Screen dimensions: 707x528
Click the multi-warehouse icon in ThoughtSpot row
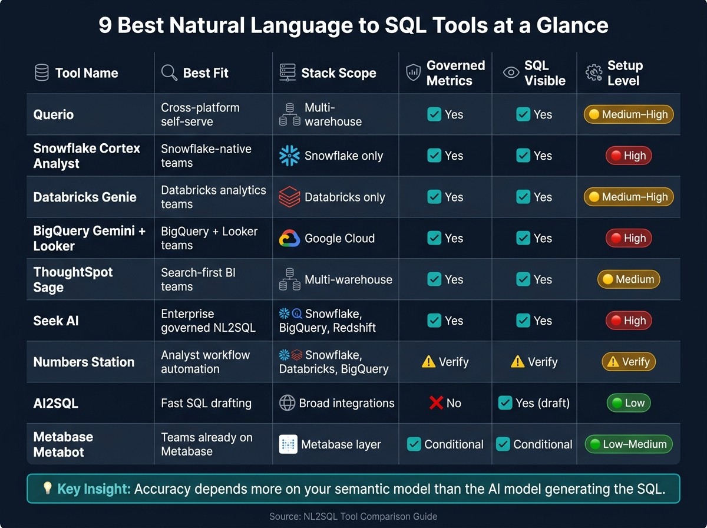(289, 280)
